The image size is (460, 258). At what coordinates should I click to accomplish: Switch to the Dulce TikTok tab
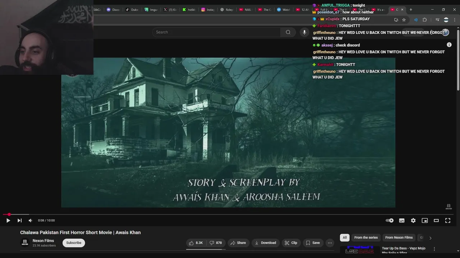tap(132, 10)
